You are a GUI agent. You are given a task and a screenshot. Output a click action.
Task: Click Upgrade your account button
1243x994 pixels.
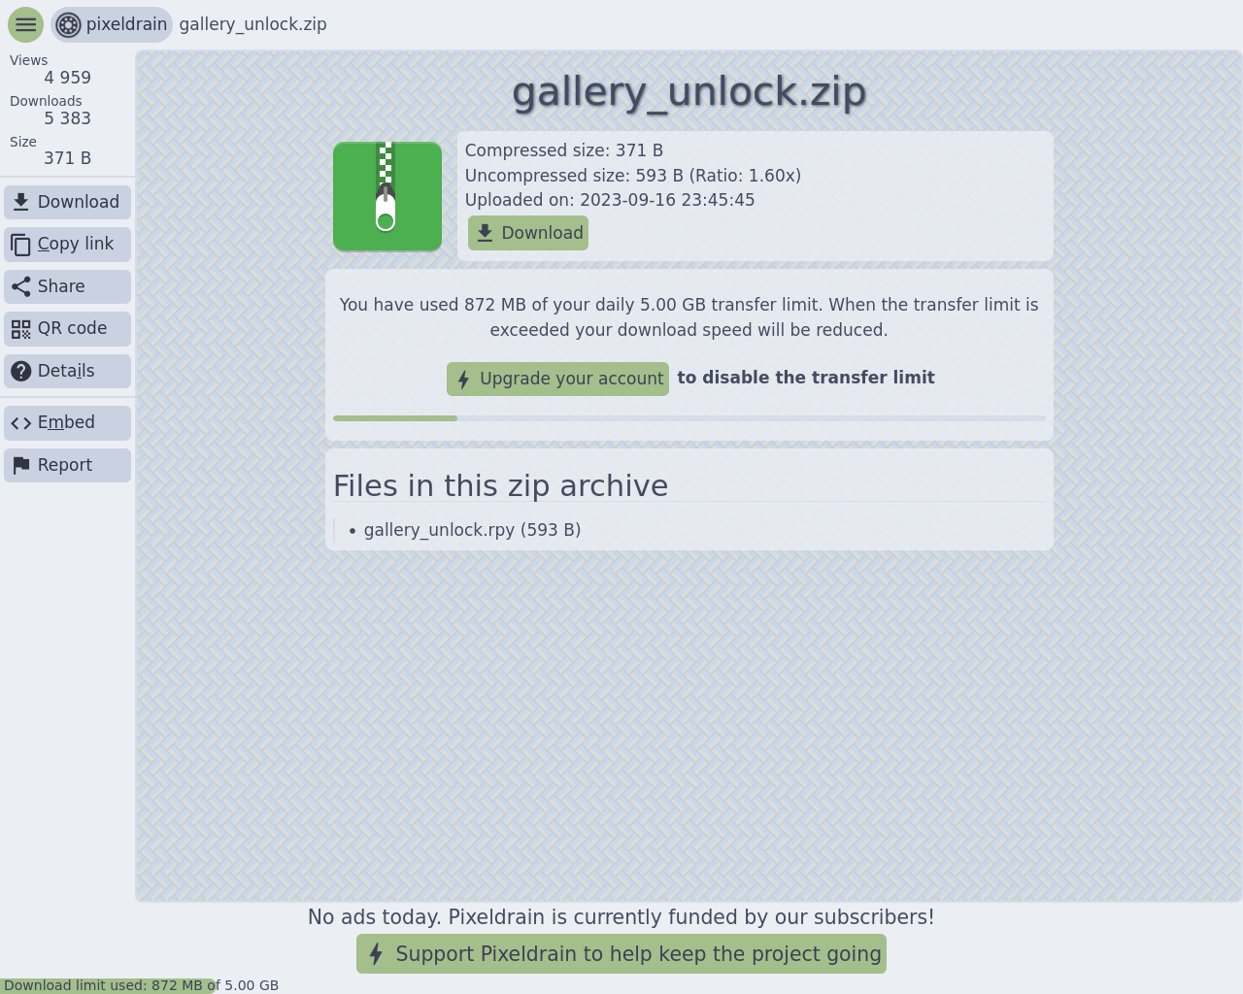(x=557, y=379)
